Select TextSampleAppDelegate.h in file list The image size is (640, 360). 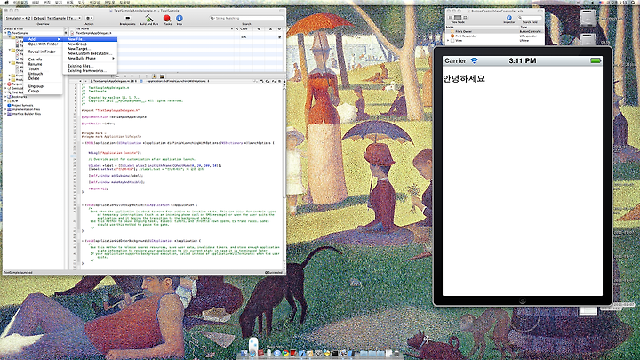[93, 33]
